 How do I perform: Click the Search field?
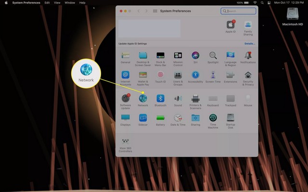(x=239, y=11)
